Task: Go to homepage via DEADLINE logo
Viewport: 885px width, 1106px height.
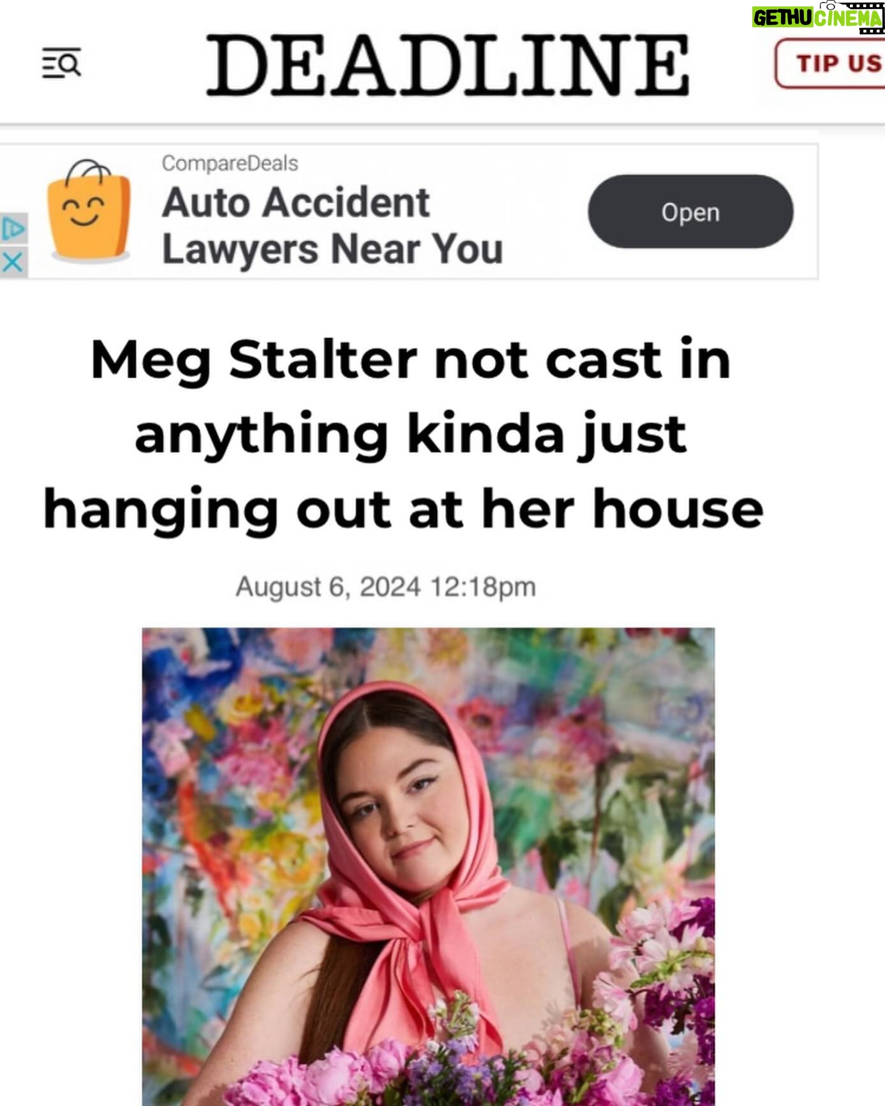Action: [x=448, y=65]
